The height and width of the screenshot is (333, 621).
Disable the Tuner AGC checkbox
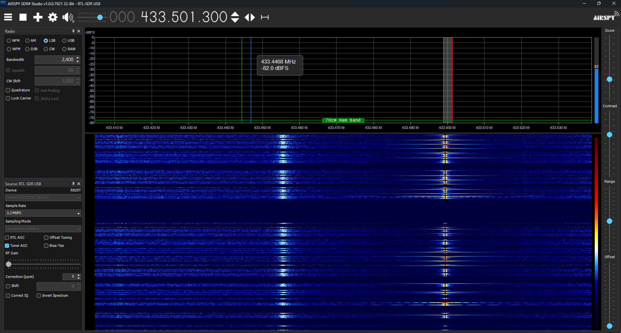7,246
